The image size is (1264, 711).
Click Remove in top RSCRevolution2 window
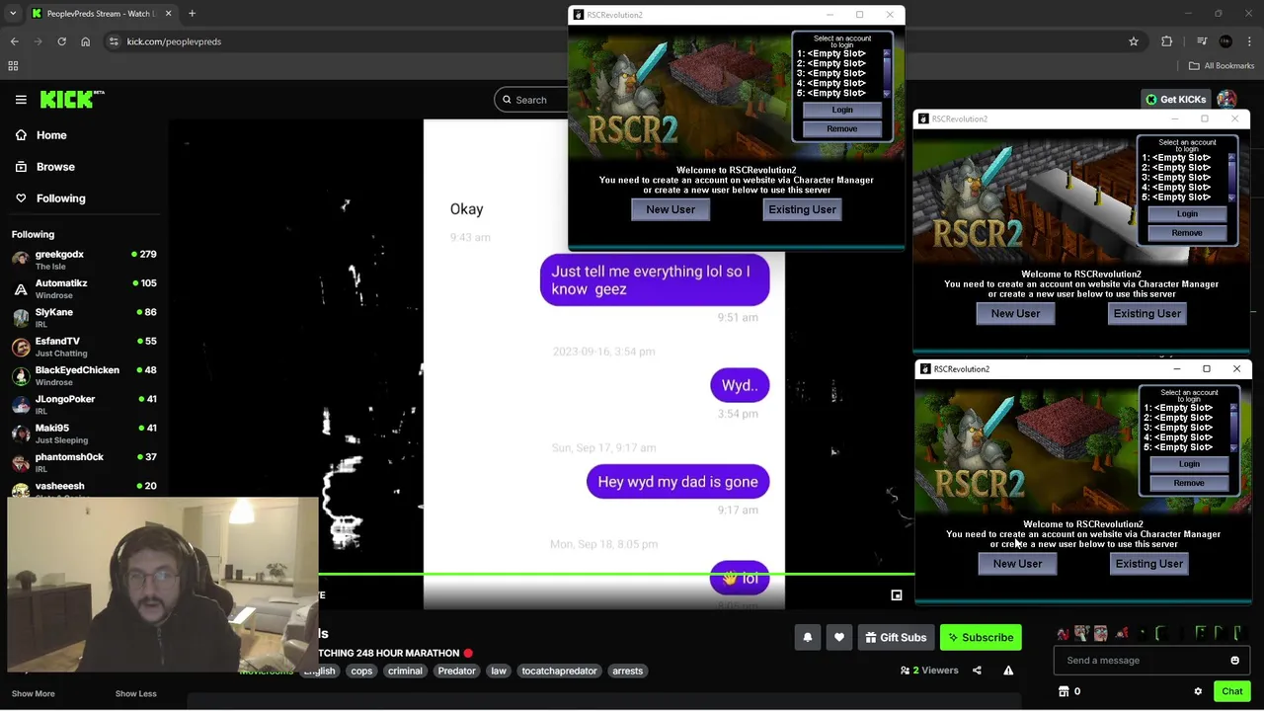[842, 128]
